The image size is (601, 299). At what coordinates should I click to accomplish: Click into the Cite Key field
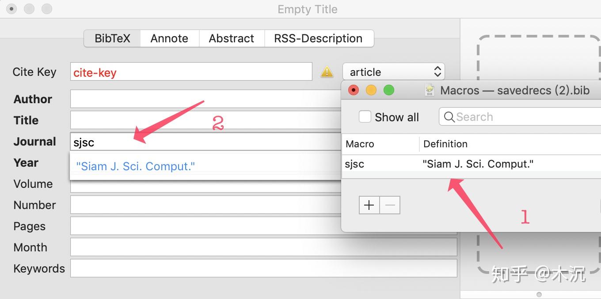191,72
